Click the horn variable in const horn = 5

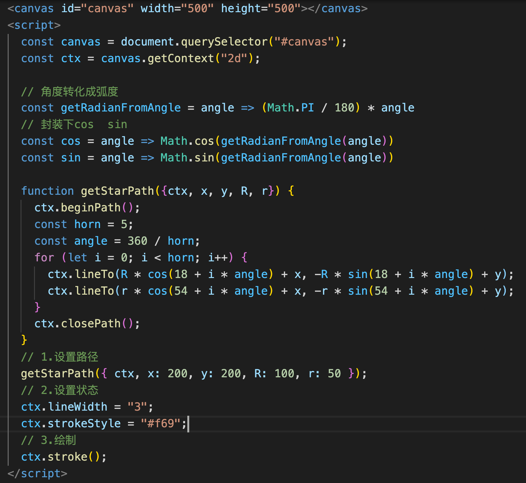[x=88, y=224]
